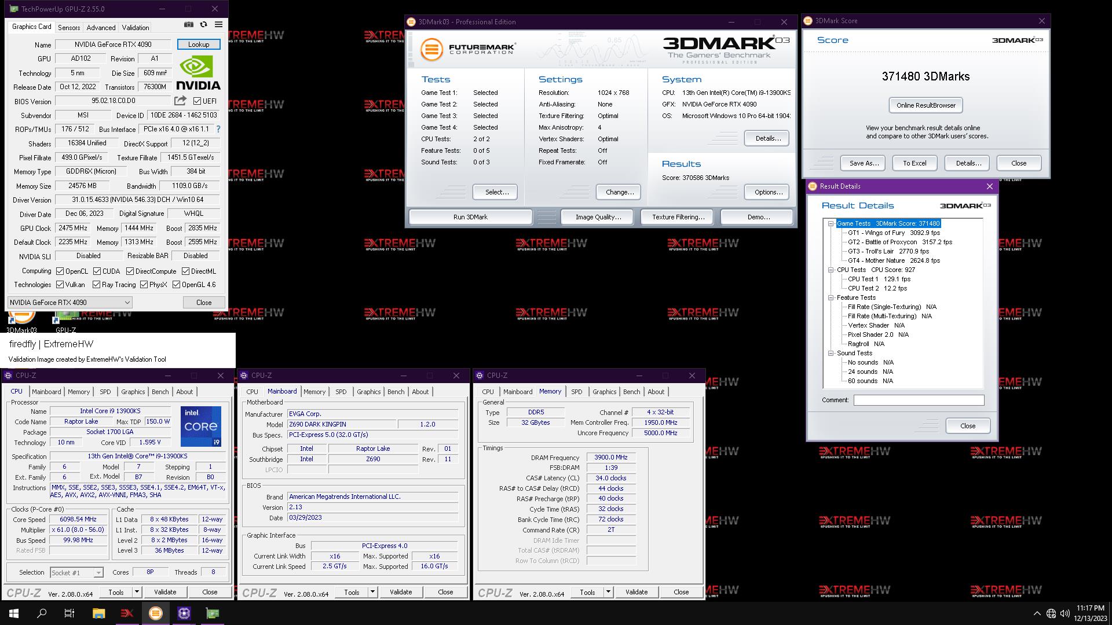The image size is (1112, 625).
Task: Open Tools dropdown arrow in CPU-Z Mainboard window
Action: click(372, 592)
